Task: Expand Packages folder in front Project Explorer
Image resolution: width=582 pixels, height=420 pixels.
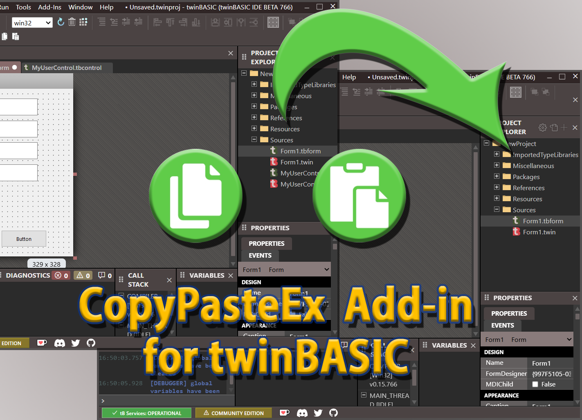Action: (x=497, y=176)
